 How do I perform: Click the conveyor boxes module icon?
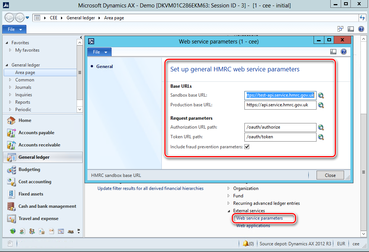tap(71, 231)
